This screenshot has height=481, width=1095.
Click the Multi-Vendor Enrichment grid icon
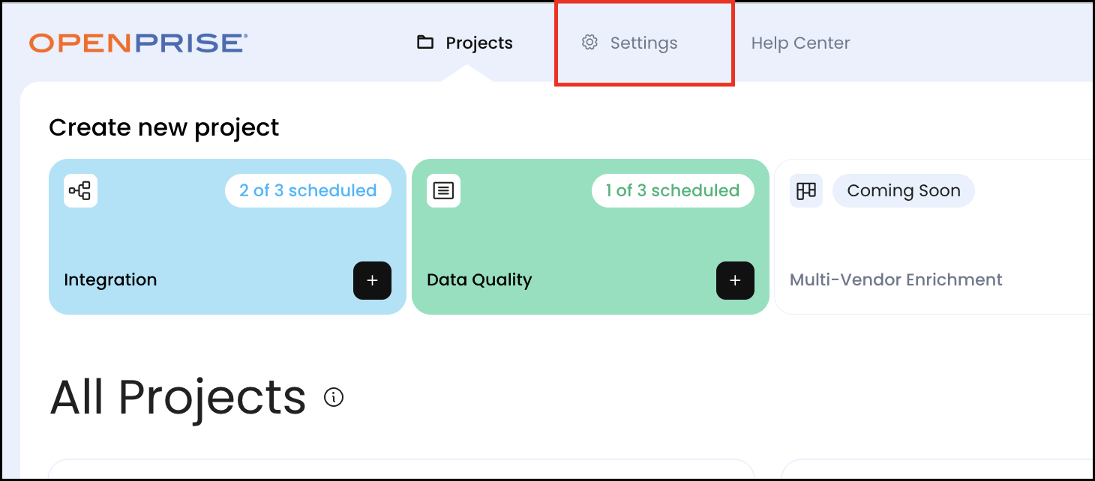[806, 191]
